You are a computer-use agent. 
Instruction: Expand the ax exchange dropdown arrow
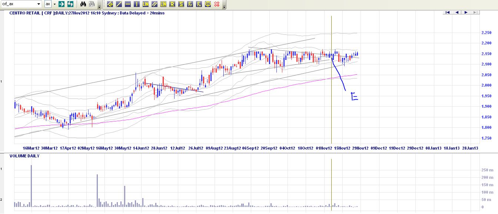pos(54,4)
